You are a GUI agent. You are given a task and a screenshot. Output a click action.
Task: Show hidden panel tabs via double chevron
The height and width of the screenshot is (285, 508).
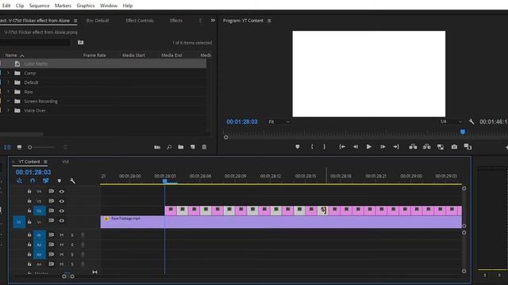tap(213, 21)
